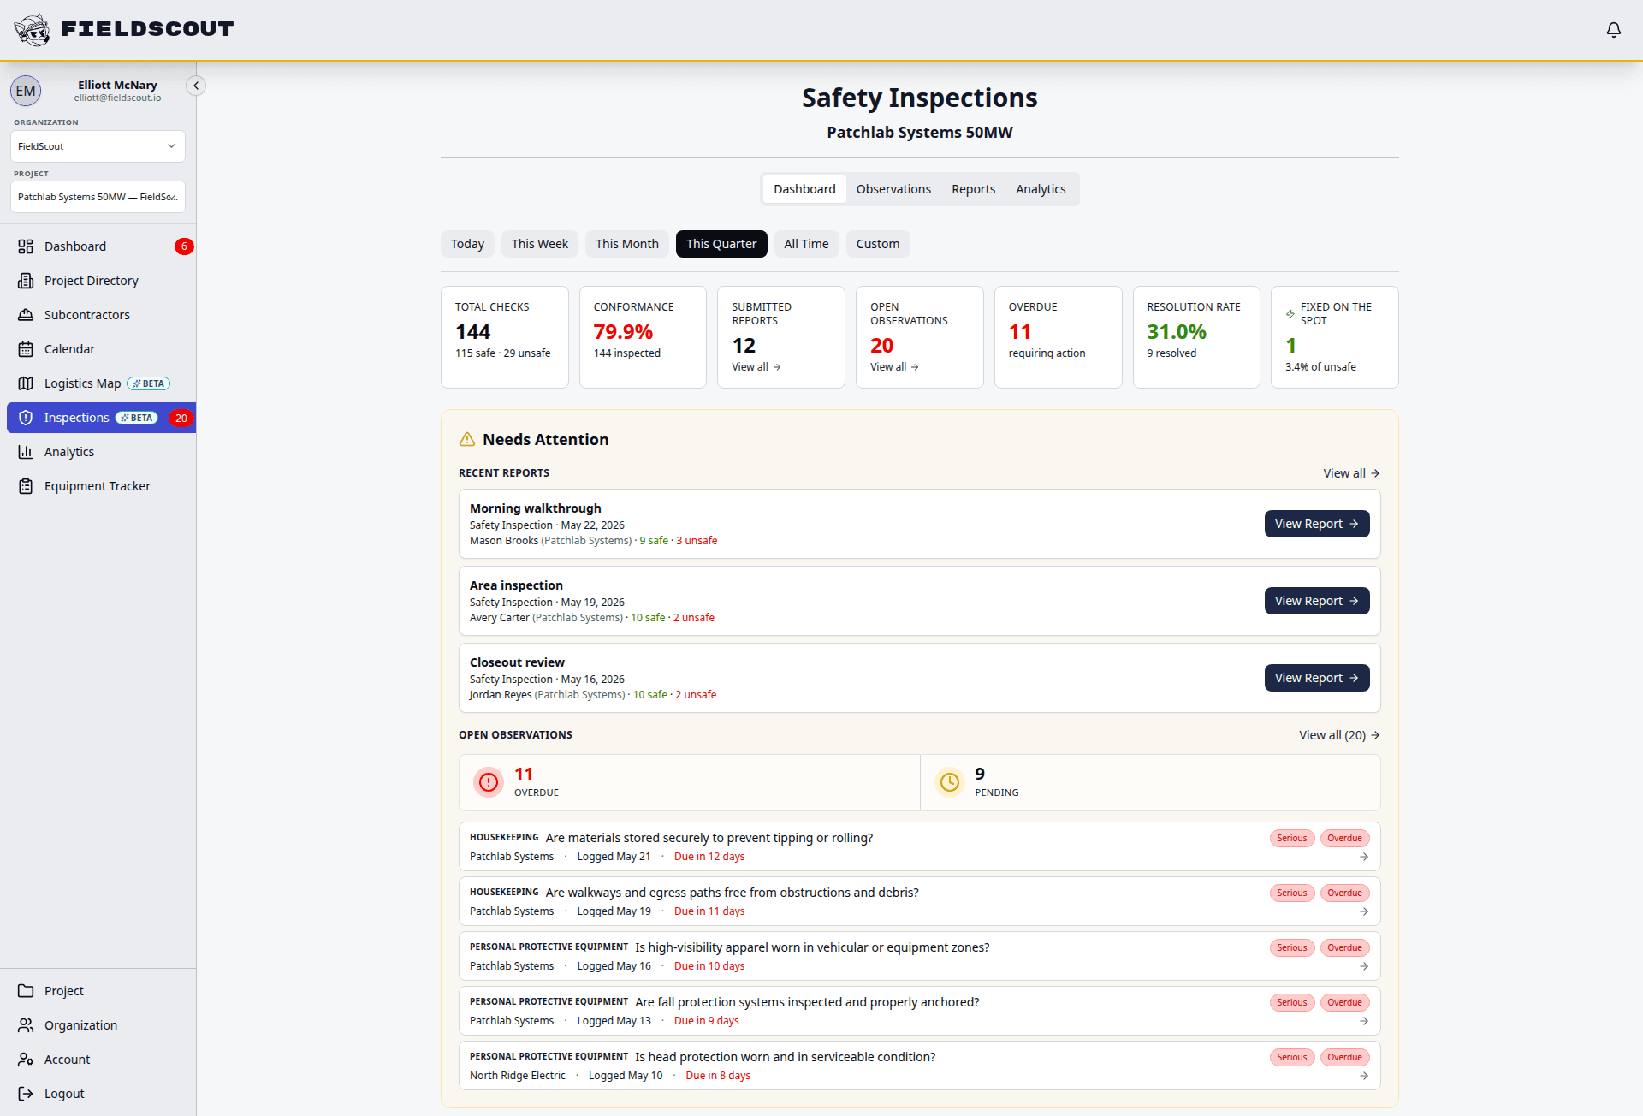
Task: Click Resolution Rate 31.0% card
Action: tap(1196, 337)
